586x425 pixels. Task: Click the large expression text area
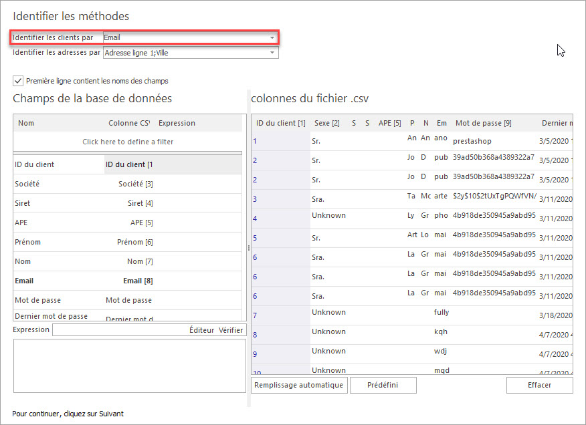tap(129, 366)
